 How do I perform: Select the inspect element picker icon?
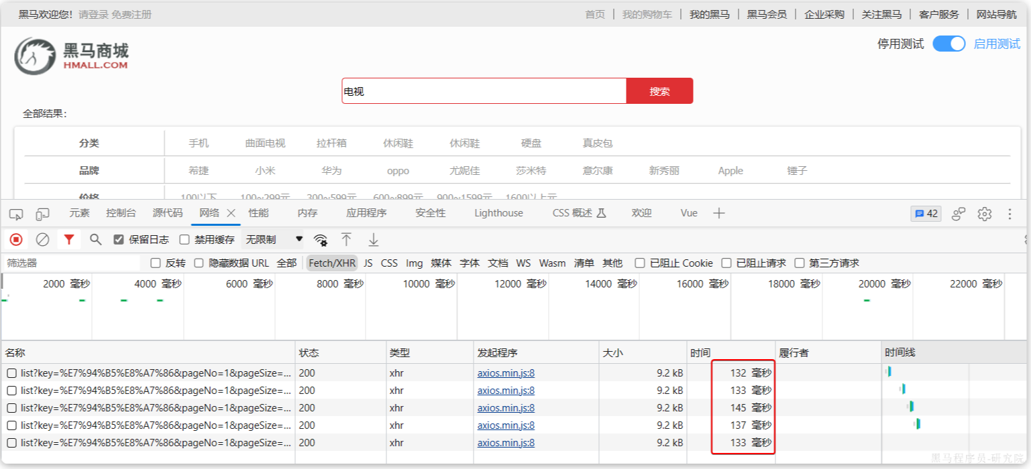pos(16,214)
